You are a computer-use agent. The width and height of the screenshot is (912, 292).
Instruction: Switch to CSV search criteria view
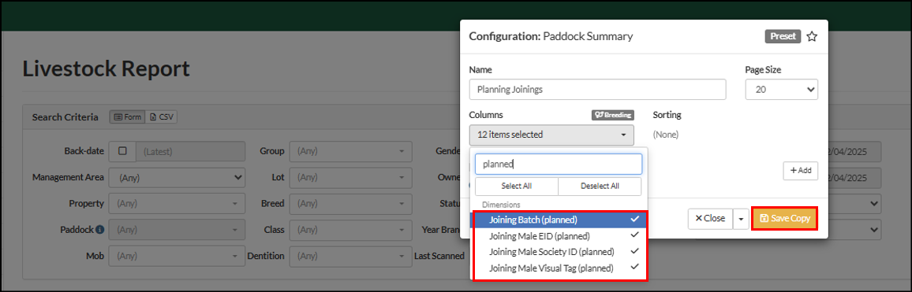[161, 116]
